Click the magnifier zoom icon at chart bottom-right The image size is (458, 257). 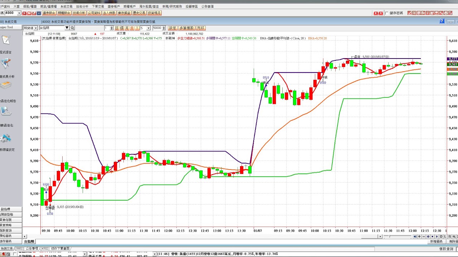[x=454, y=237]
